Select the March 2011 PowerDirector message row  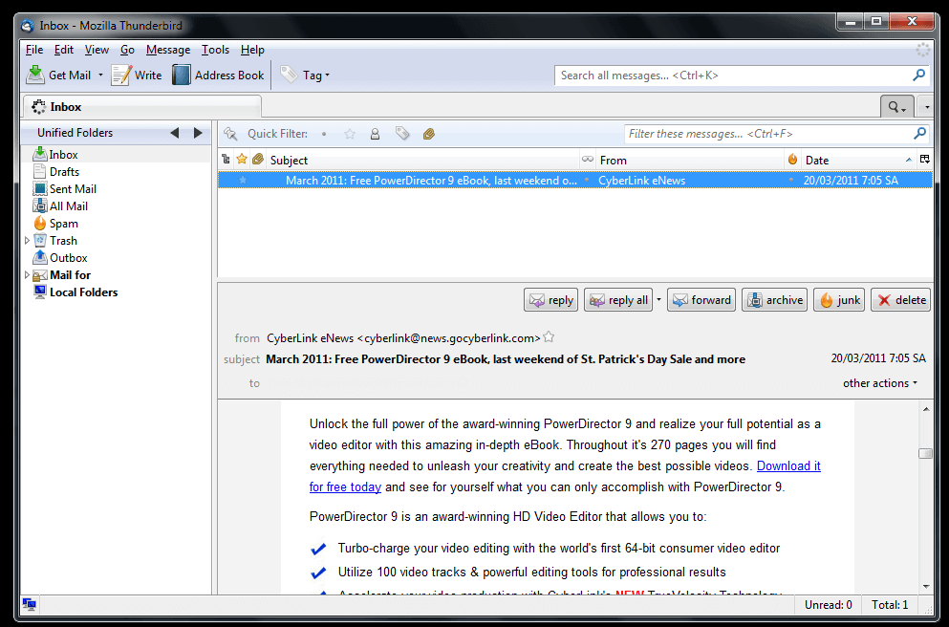pos(575,181)
